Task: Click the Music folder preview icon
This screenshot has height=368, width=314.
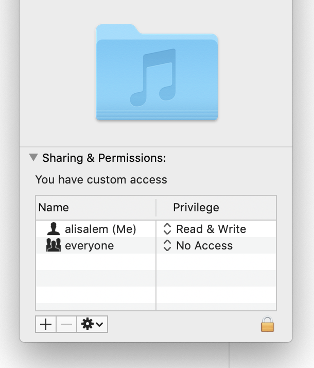Action: (x=157, y=72)
